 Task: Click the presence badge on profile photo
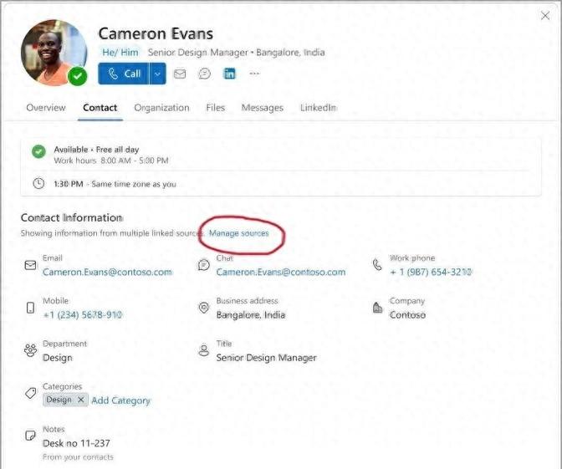(78, 76)
